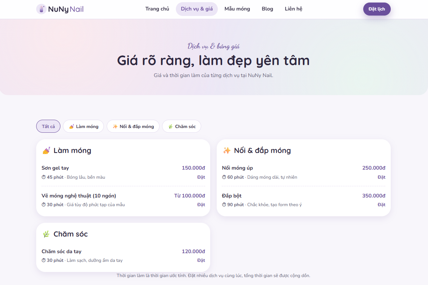Click the Nối móng úp service name
Viewport: 428px width, 285px height.
(237, 168)
